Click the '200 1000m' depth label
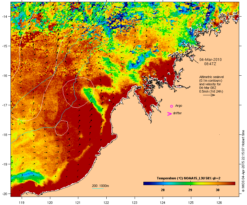The width and height of the screenshot is (247, 205). pos(100,186)
